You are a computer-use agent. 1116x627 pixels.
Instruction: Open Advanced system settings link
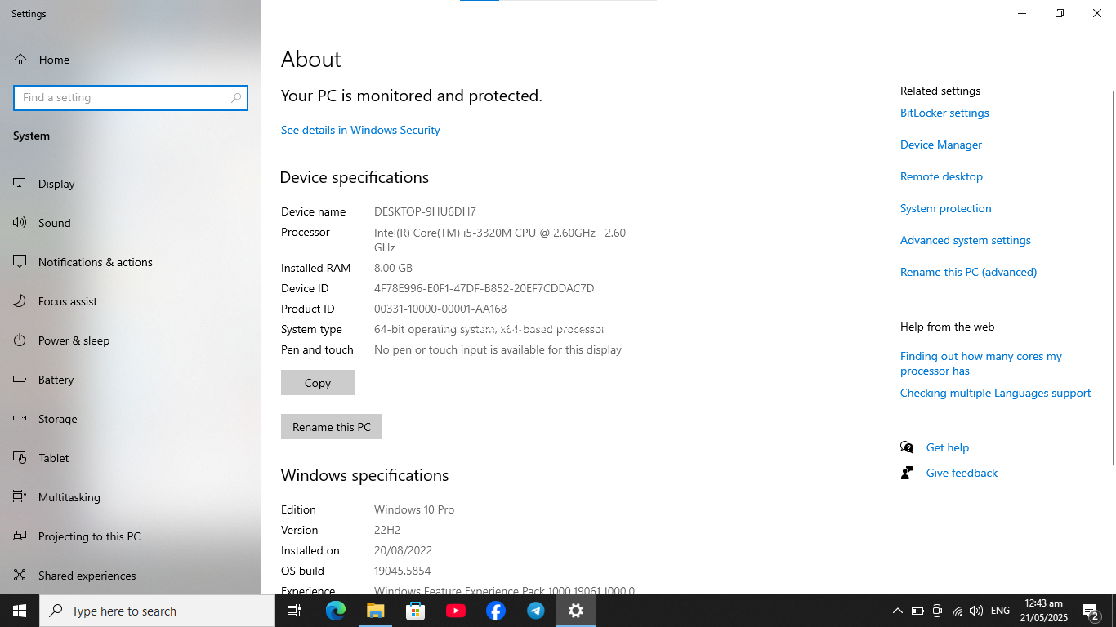click(x=966, y=240)
